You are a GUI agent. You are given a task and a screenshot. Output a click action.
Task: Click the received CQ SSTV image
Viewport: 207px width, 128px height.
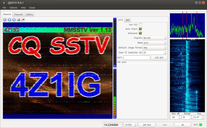pyautogui.click(x=58, y=71)
